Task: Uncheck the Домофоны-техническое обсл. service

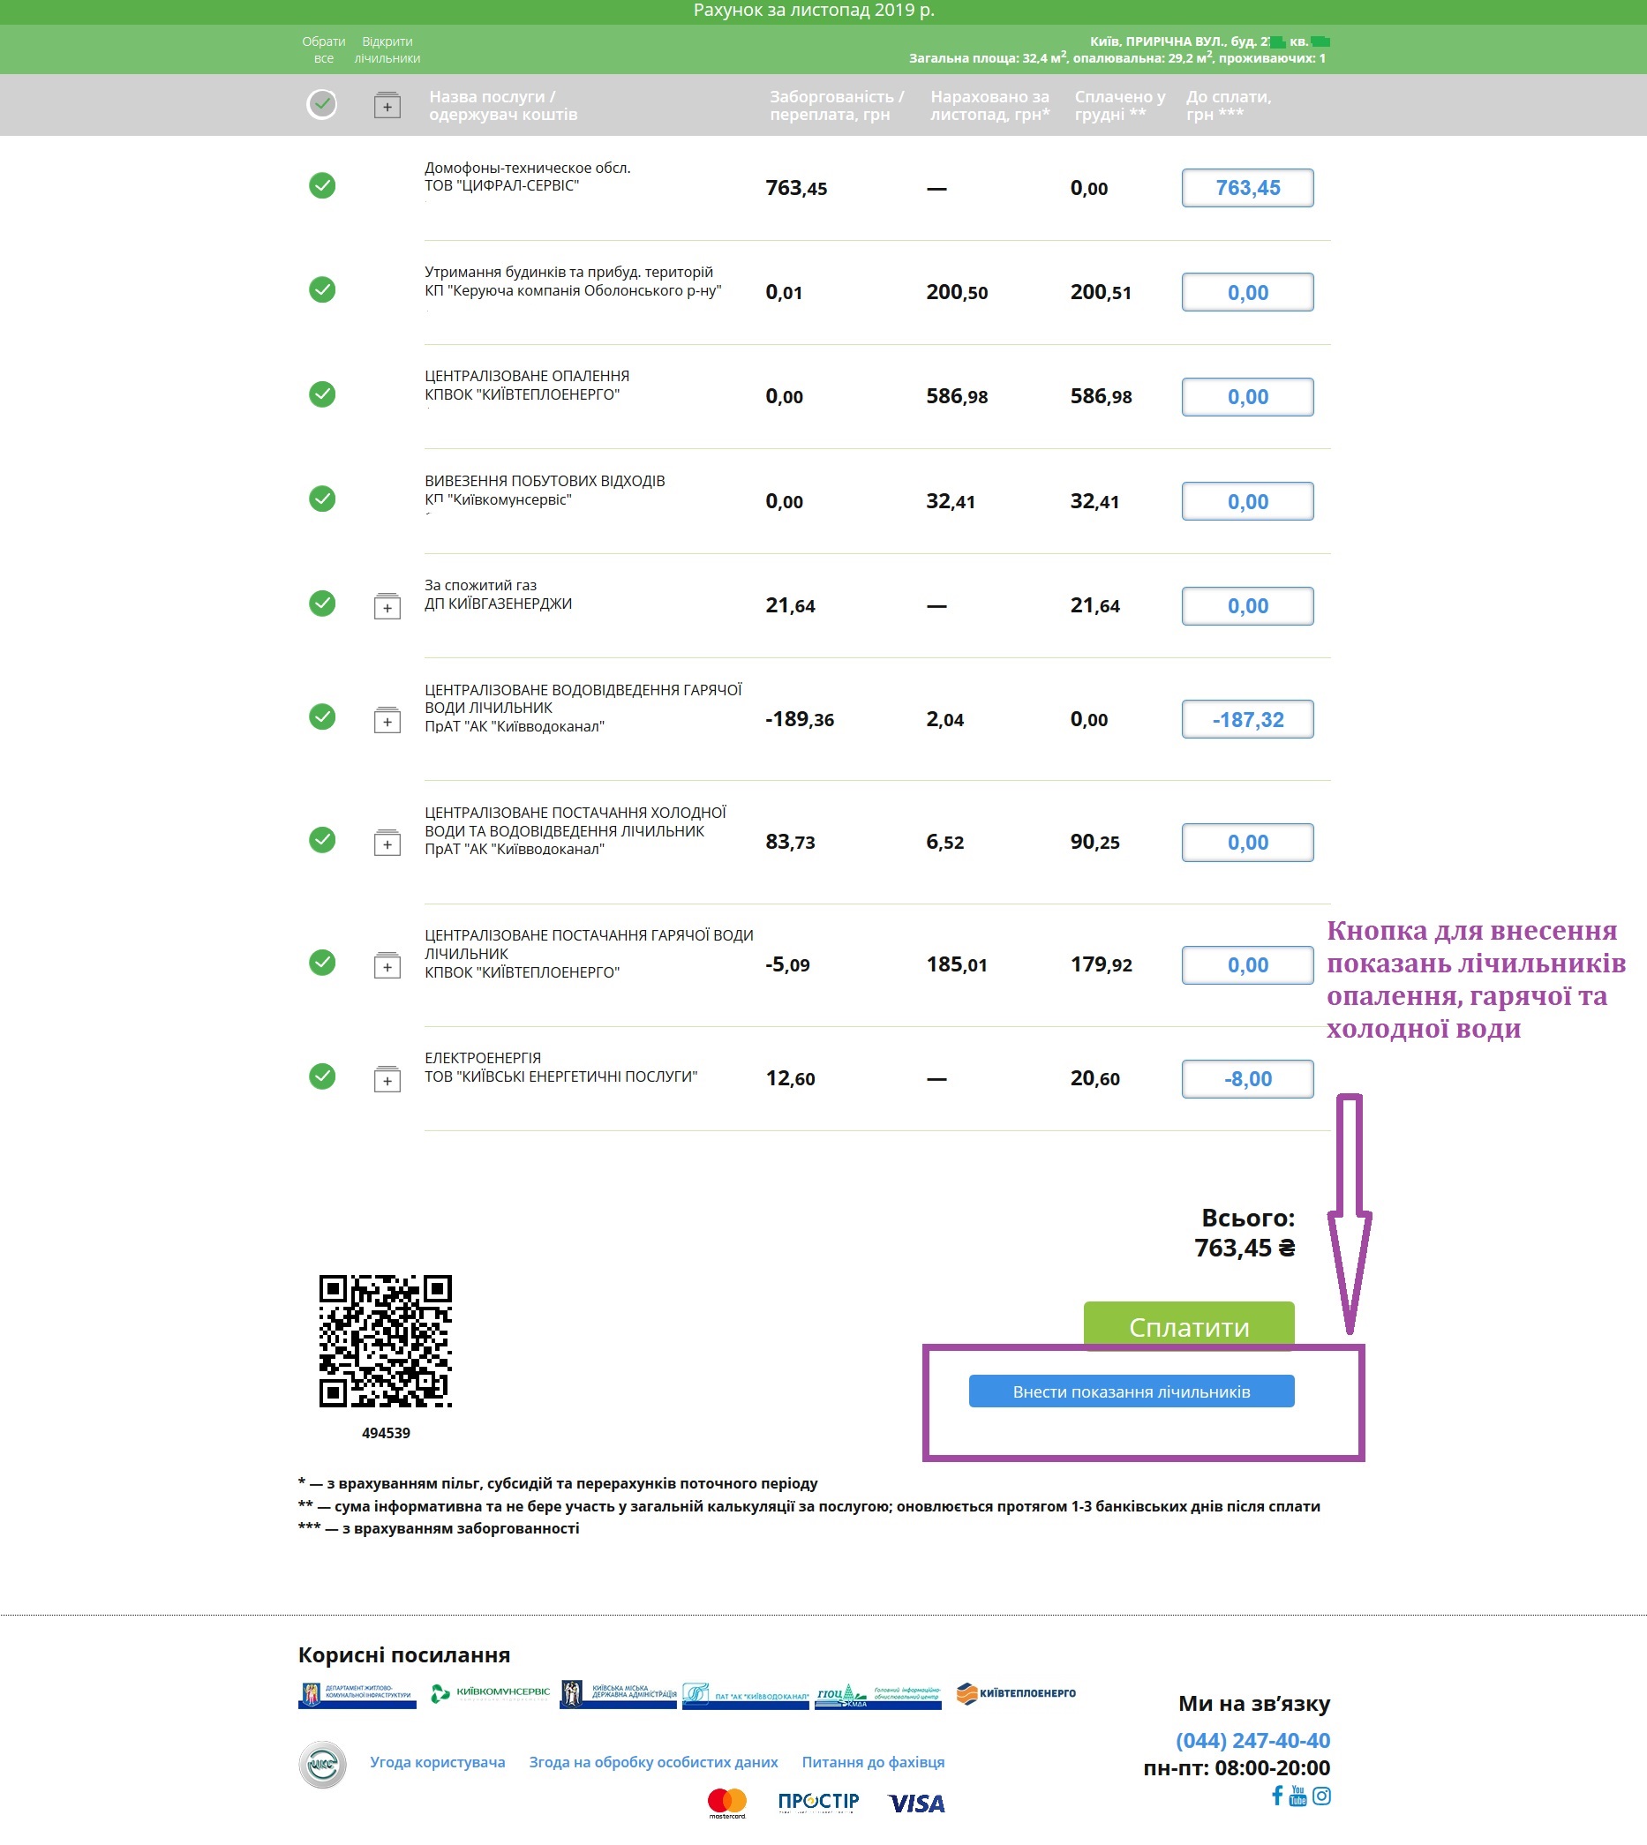Action: point(322,185)
